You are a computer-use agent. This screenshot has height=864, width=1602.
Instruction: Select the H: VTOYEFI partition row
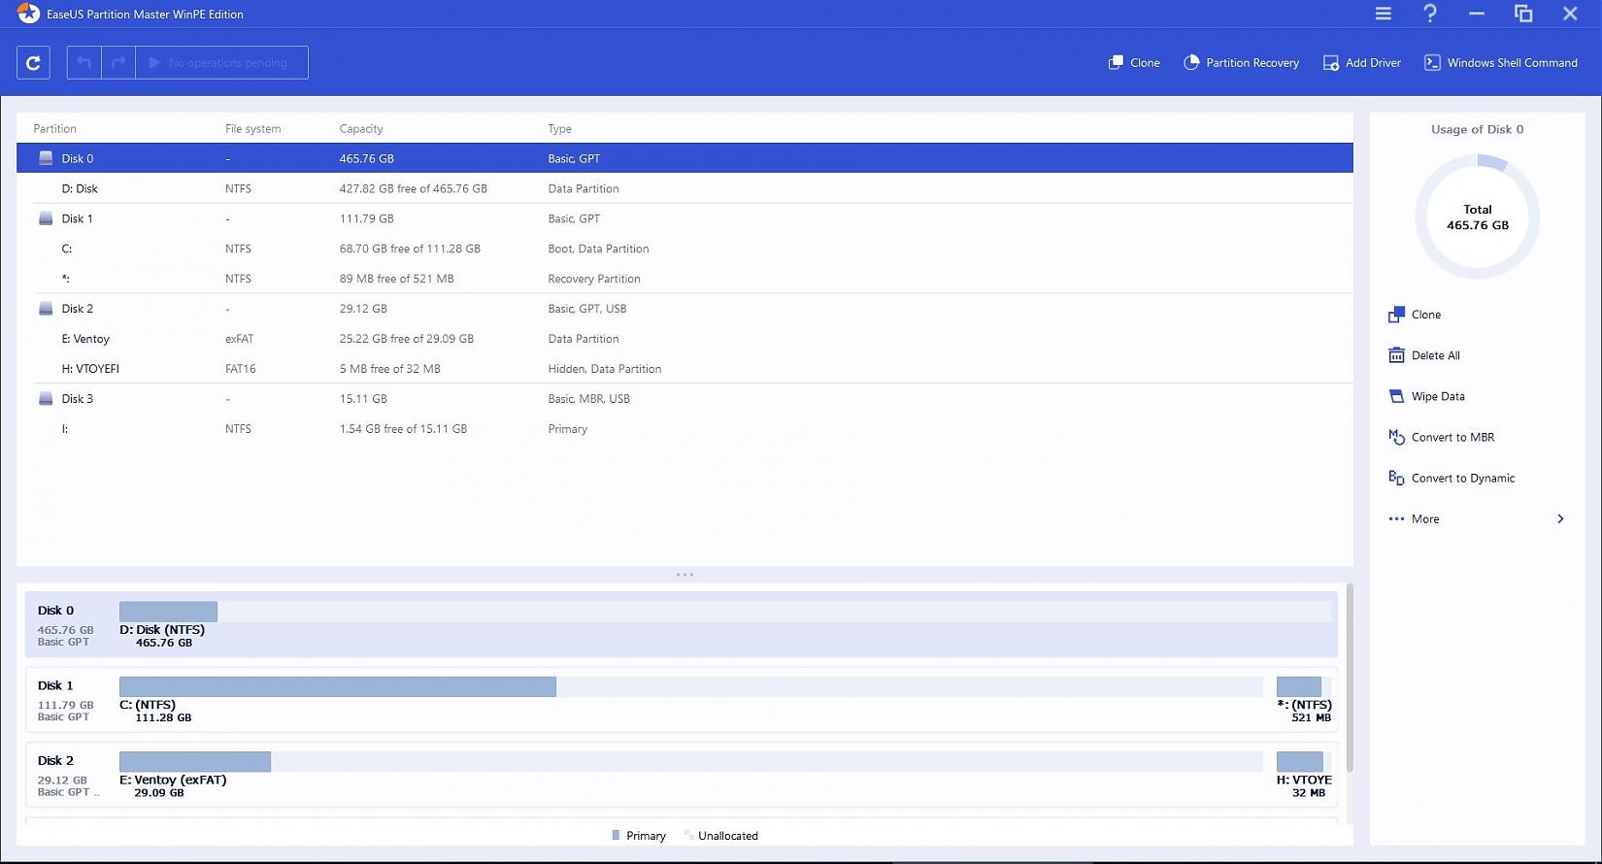coord(684,369)
